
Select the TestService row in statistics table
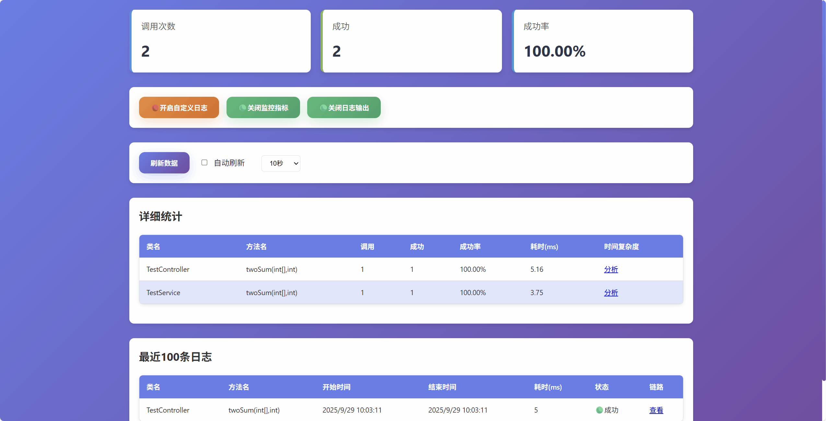click(324, 293)
